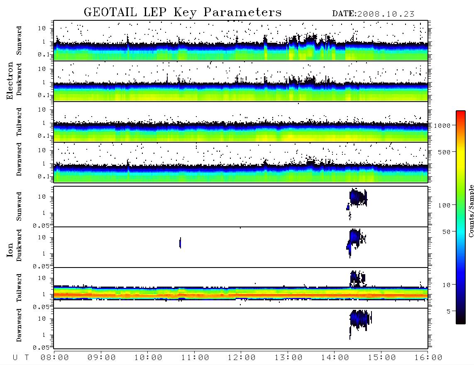The image size is (474, 365).
Task: Click the 08:00 time axis label
Action: click(x=55, y=358)
